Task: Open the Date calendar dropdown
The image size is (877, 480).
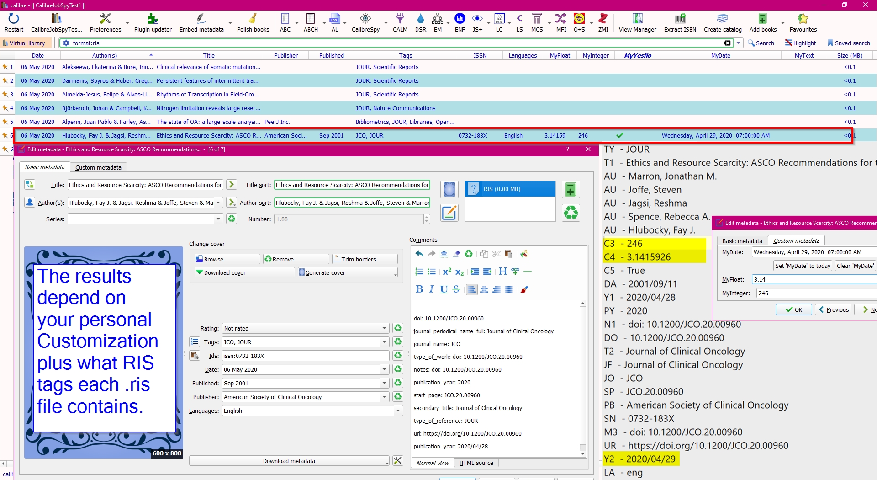Action: (x=385, y=369)
